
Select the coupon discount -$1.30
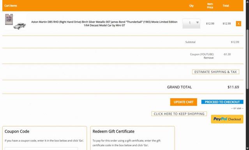click(x=227, y=54)
